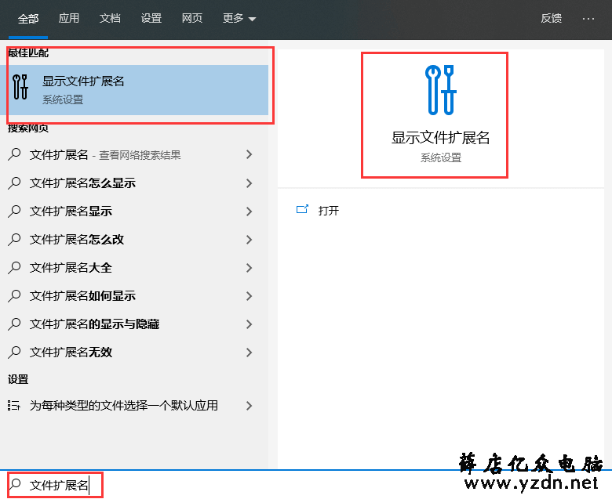Click the open icon next to 打开
The height and width of the screenshot is (499, 612).
[x=302, y=210]
